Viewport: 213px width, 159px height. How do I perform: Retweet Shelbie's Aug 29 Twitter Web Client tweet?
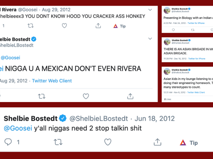[42, 96]
